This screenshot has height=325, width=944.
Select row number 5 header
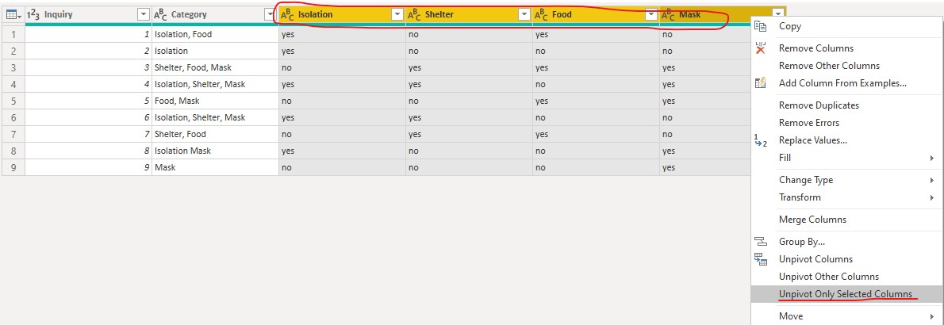(x=13, y=101)
